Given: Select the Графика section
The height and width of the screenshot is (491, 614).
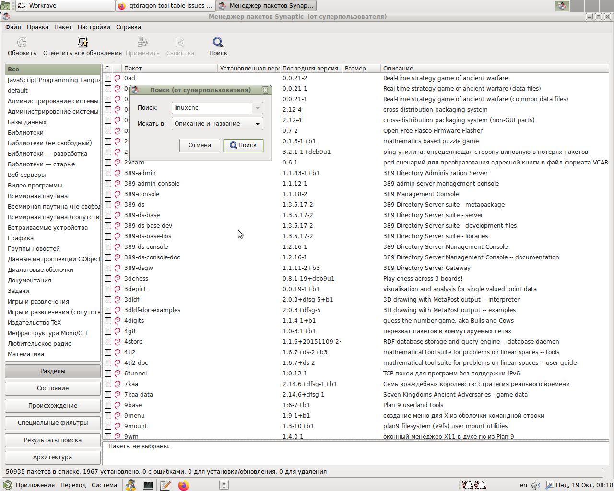Looking at the screenshot, I should [53, 238].
